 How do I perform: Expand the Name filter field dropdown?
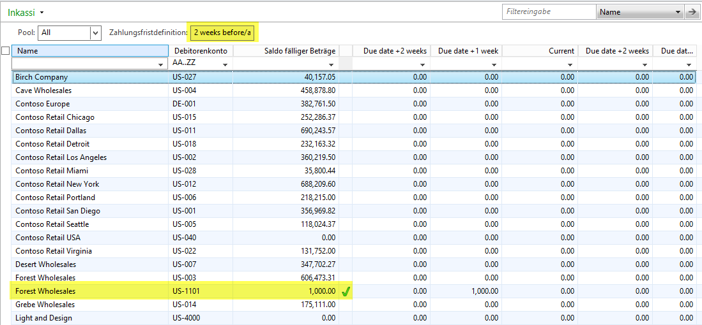[678, 11]
